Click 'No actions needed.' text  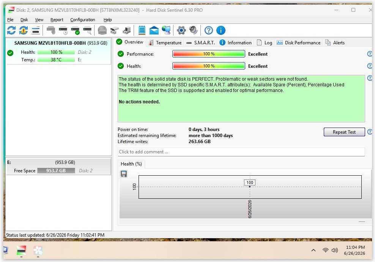[139, 101]
